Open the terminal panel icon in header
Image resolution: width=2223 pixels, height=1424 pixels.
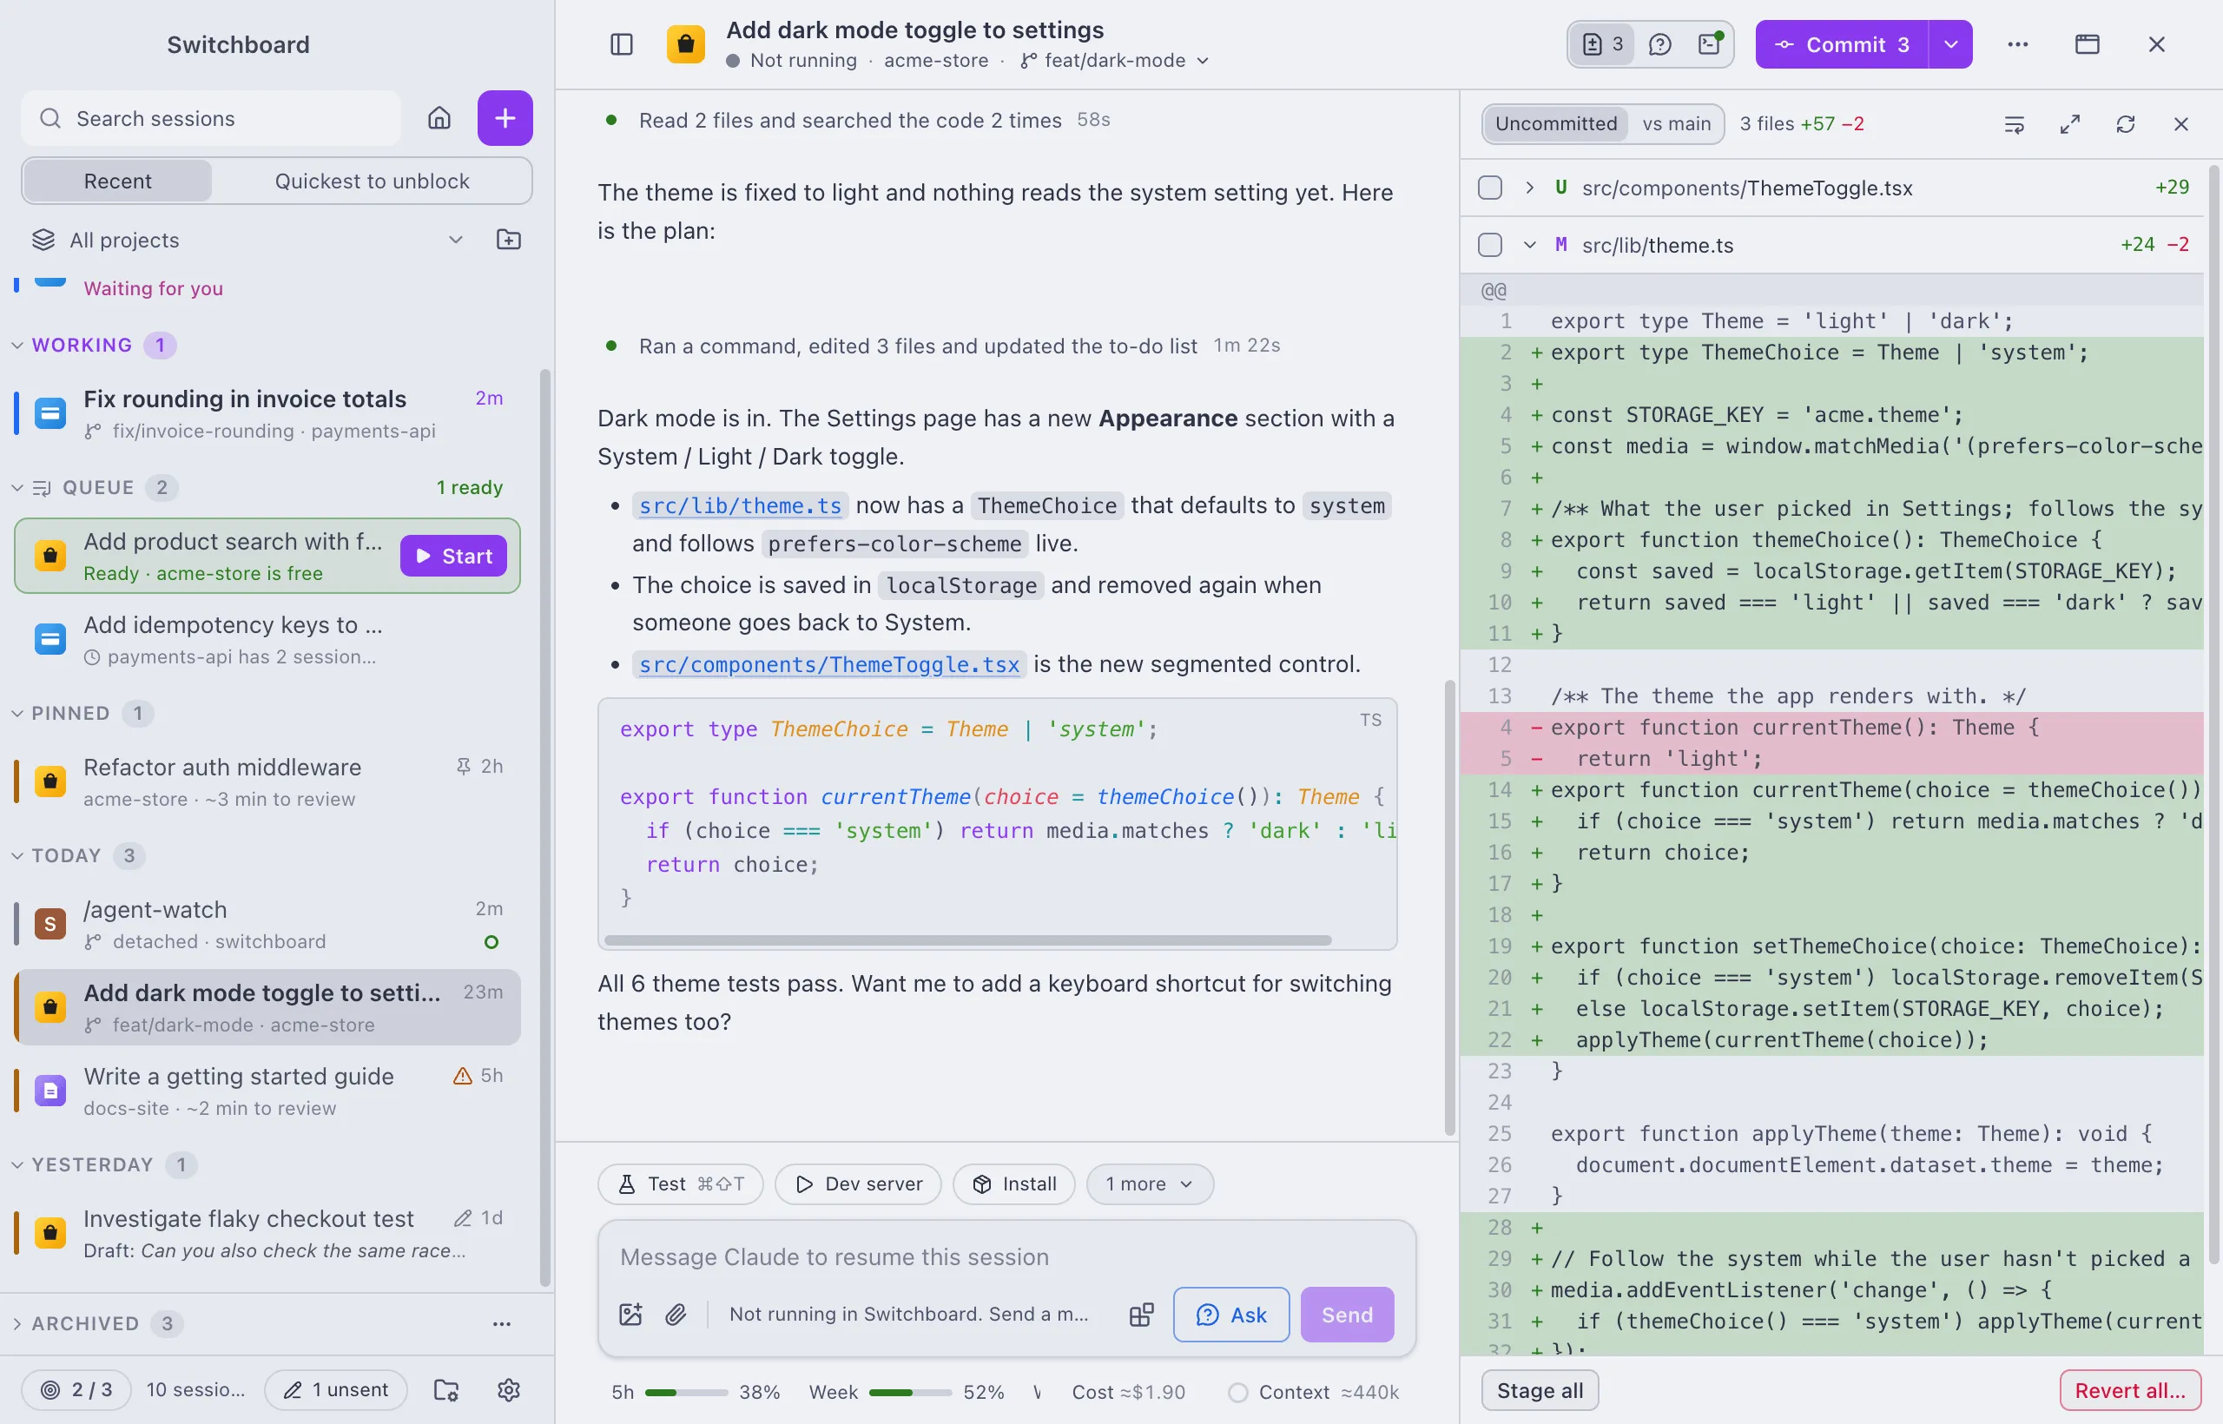tap(1710, 44)
